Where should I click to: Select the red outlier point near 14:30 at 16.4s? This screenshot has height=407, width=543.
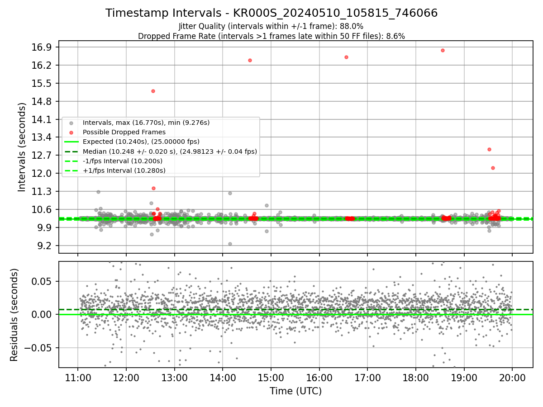point(250,60)
